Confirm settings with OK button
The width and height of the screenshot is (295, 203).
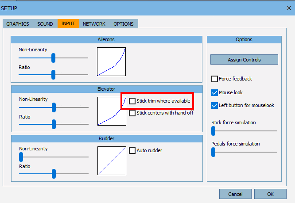point(270,194)
